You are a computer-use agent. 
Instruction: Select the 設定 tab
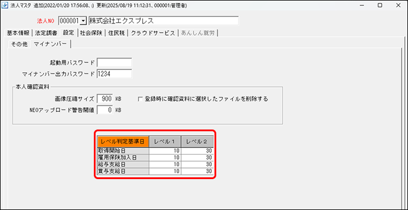point(68,33)
